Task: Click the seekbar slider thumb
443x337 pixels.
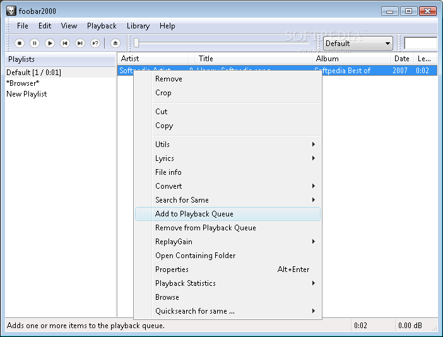Action: pyautogui.click(x=136, y=43)
